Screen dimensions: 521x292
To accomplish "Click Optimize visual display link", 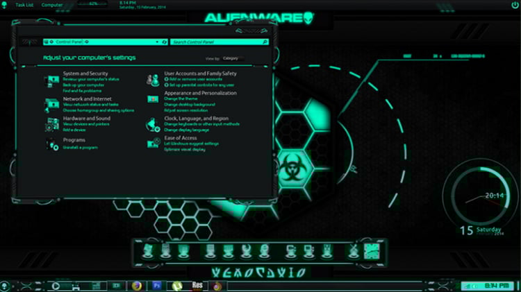I will click(185, 149).
